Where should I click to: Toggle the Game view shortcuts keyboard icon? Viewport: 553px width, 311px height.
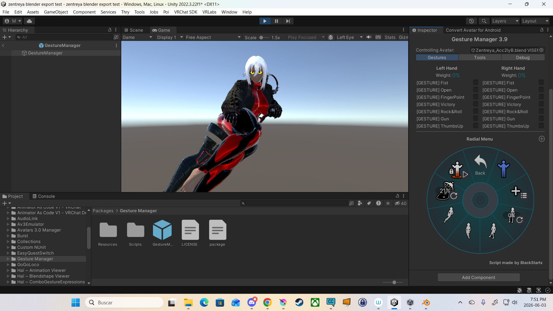tap(378, 37)
